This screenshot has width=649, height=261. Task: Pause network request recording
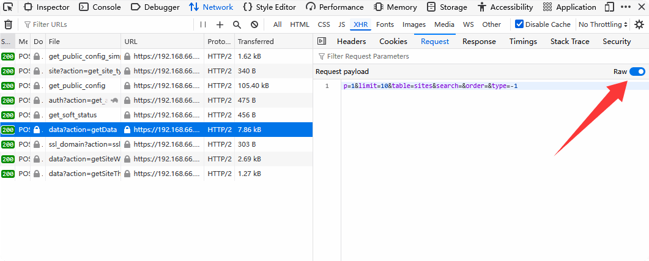coord(203,24)
